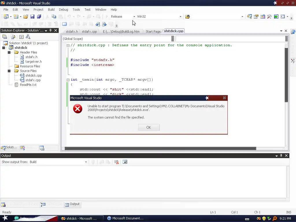This screenshot has height=222, width=296.
Task: Select the Output tab at bottom
Action: [73, 204]
